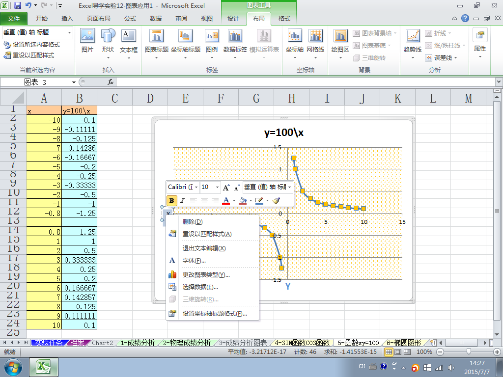Click format selection (设置所选内容格式)
This screenshot has width=503, height=377.
tap(32, 45)
